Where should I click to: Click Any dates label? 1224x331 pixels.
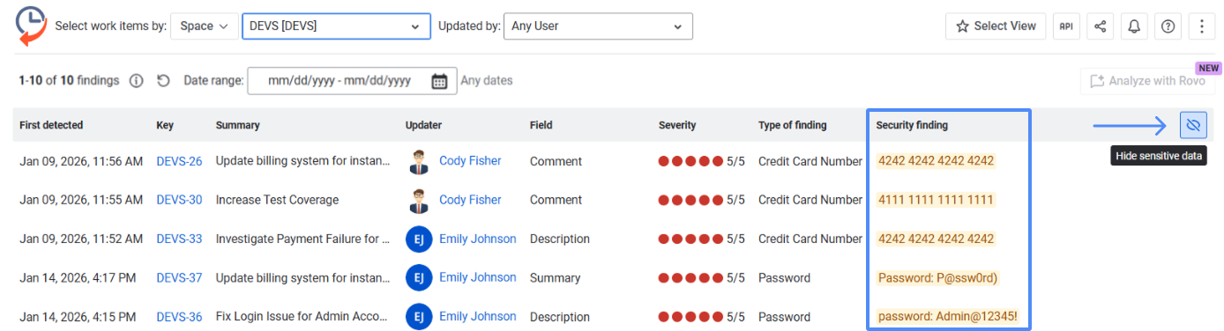487,81
